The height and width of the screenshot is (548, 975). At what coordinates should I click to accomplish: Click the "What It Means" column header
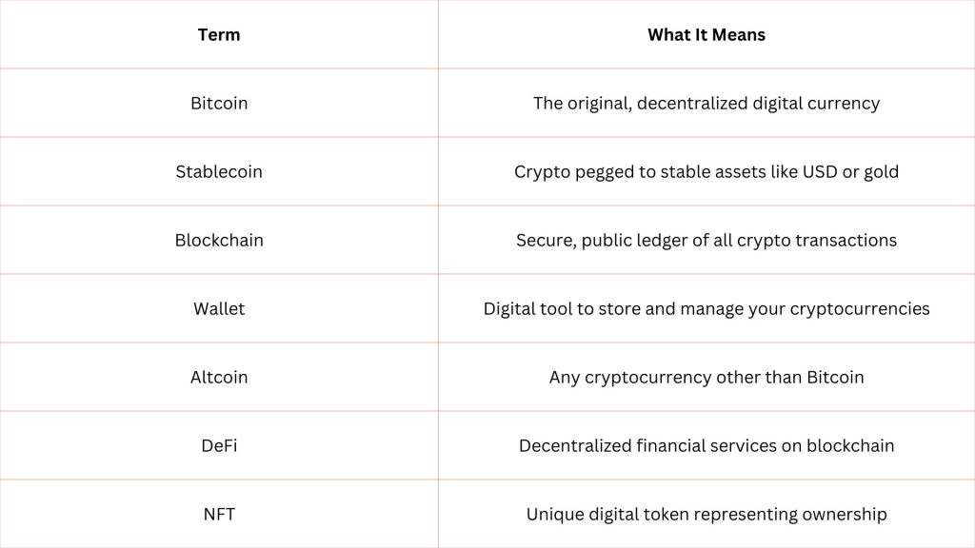point(706,35)
